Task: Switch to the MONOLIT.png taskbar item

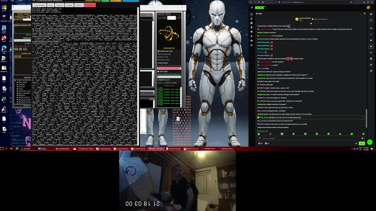Action: [192, 149]
